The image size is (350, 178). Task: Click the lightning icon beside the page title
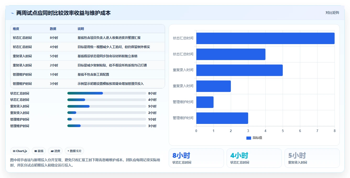click(x=12, y=13)
